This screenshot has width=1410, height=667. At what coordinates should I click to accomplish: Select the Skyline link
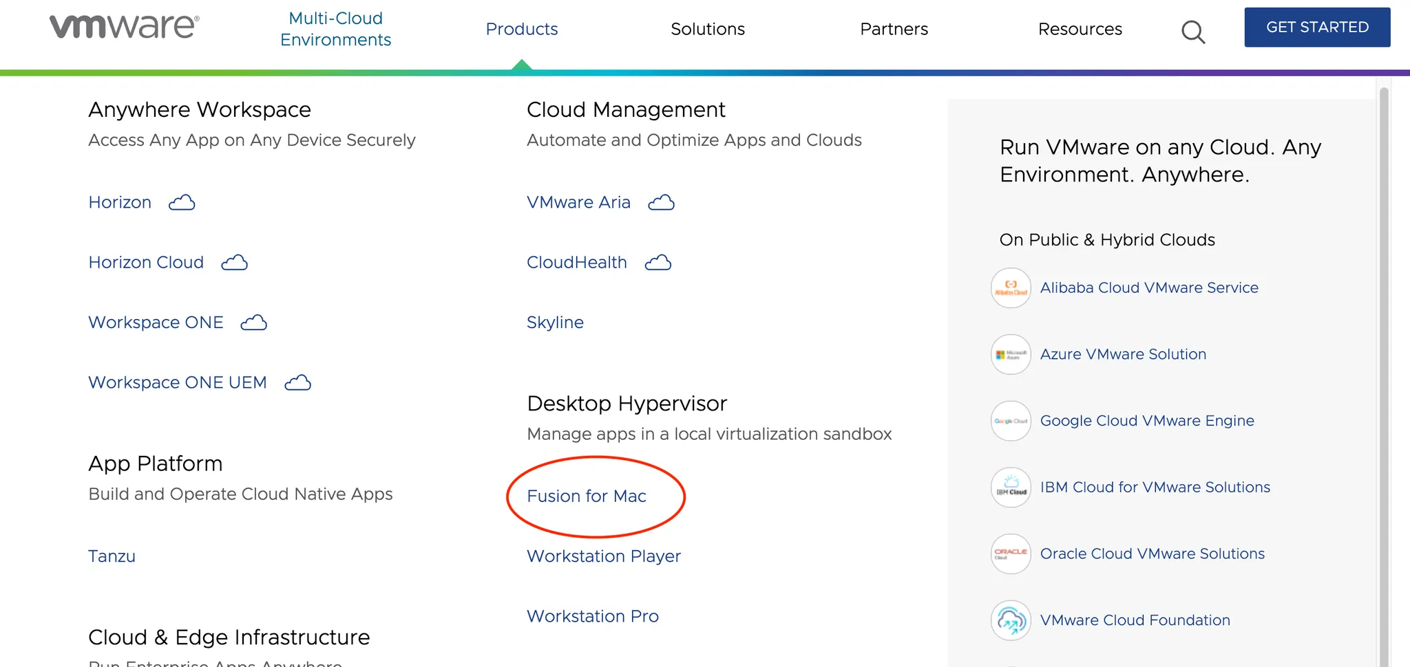point(555,322)
